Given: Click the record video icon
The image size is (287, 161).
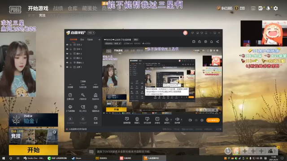Looking at the screenshot, I should click(x=190, y=120).
